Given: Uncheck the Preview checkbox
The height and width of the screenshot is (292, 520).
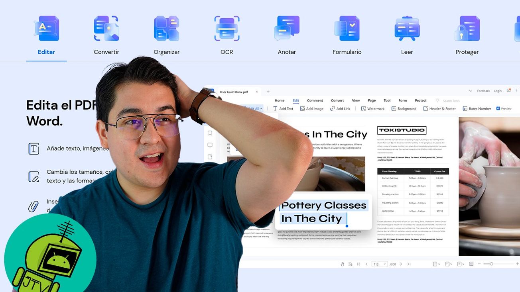Looking at the screenshot, I should (x=498, y=108).
